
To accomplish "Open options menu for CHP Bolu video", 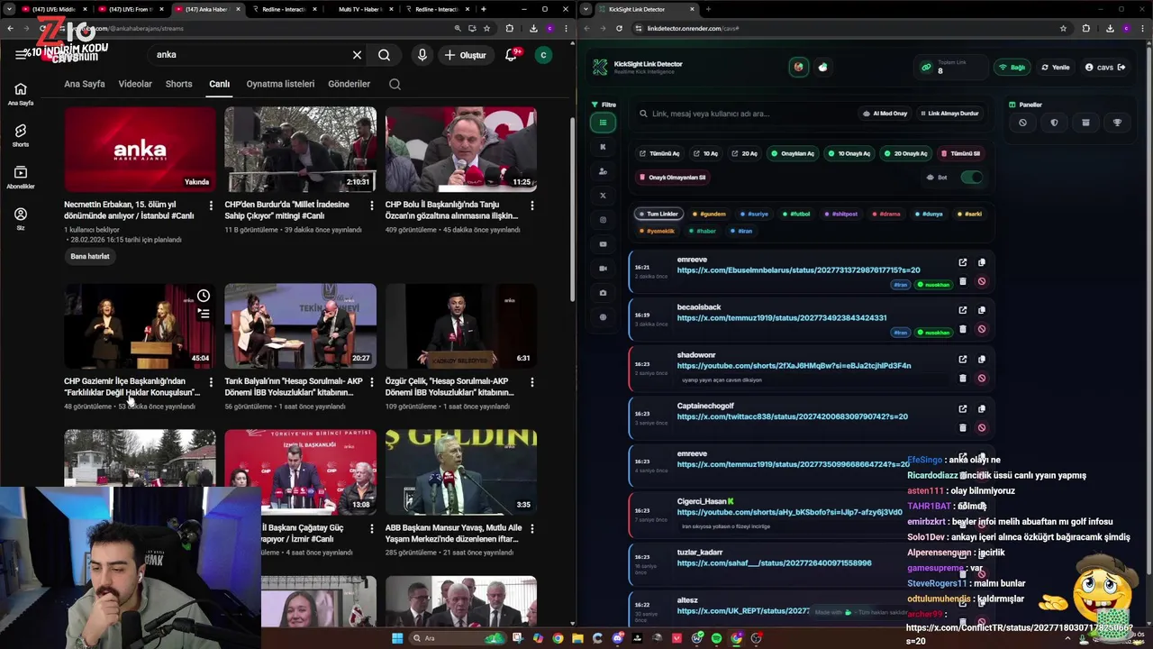I will [531, 206].
